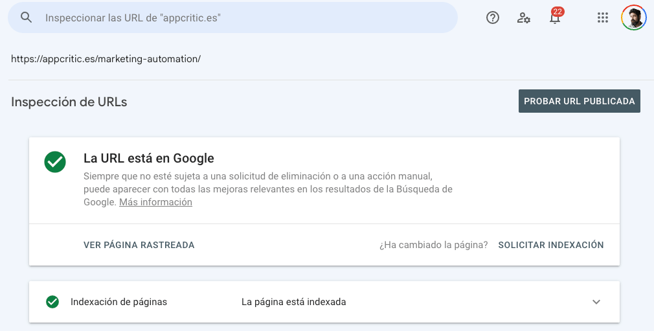The width and height of the screenshot is (654, 331).
Task: Open the Más información link
Action: (155, 202)
